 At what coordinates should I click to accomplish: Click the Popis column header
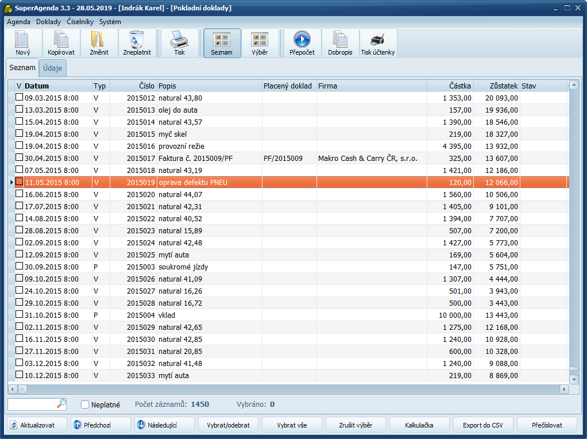coord(209,86)
